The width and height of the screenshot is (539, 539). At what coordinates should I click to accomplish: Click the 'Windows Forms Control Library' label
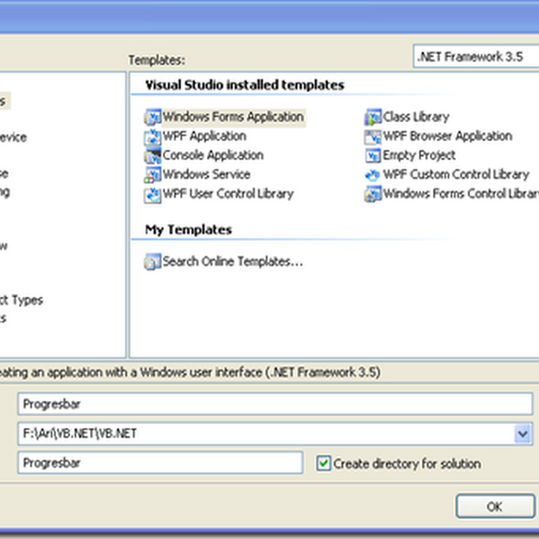click(461, 194)
